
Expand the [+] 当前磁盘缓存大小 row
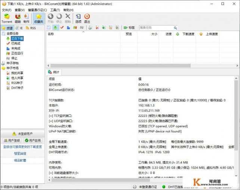click(64, 173)
